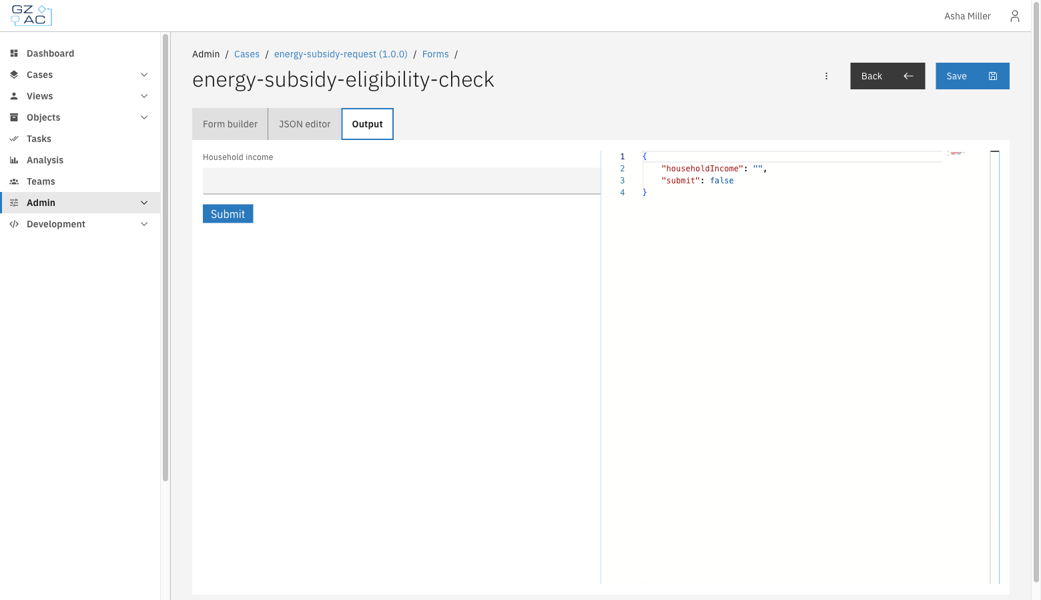
Task: Expand the Views menu chevron
Action: tap(144, 96)
